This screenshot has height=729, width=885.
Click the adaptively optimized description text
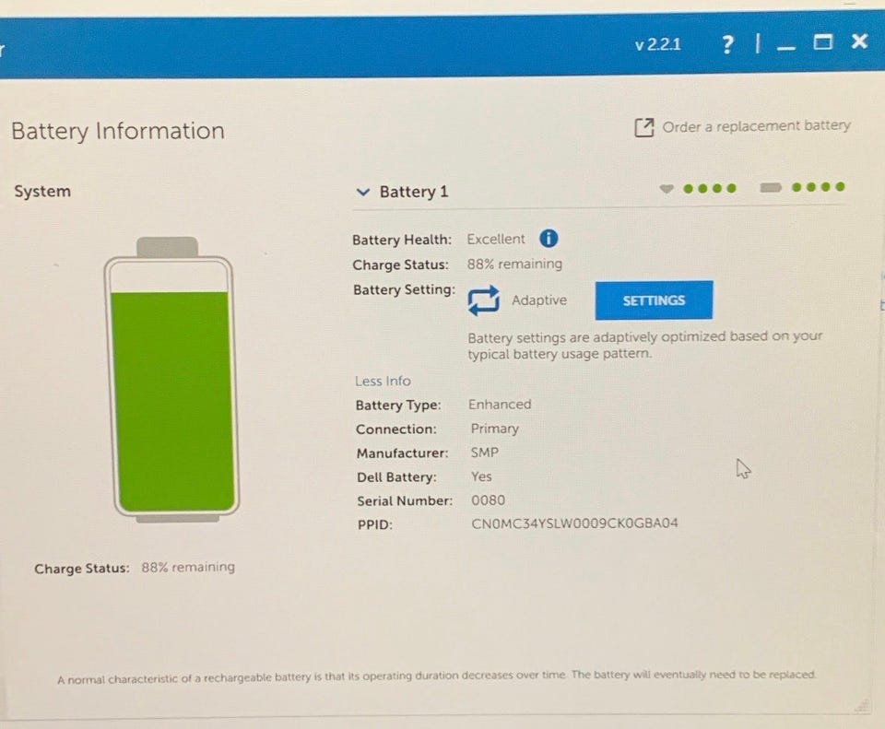(x=644, y=346)
